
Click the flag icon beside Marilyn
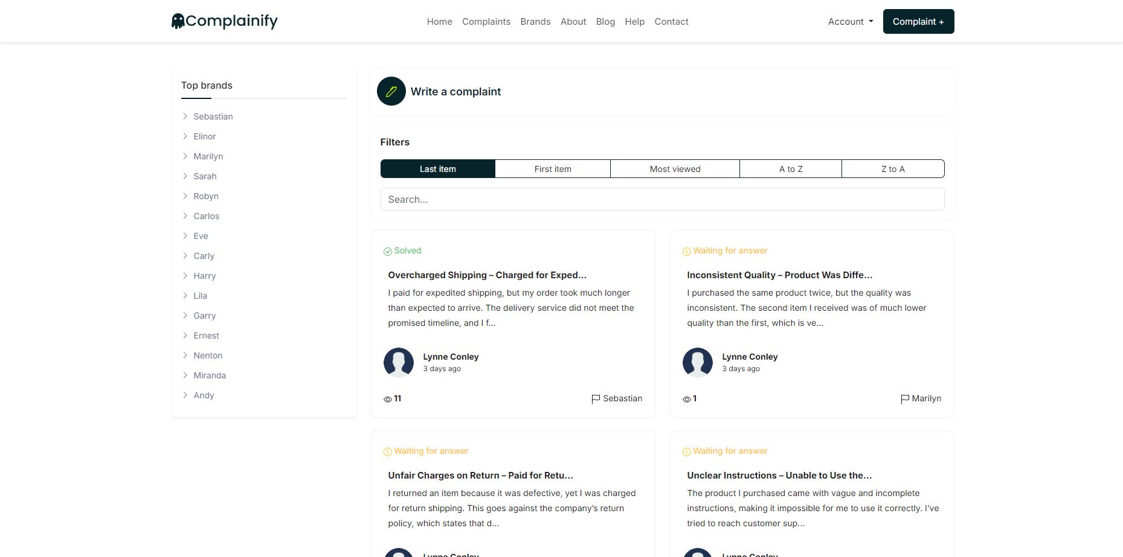click(x=904, y=399)
